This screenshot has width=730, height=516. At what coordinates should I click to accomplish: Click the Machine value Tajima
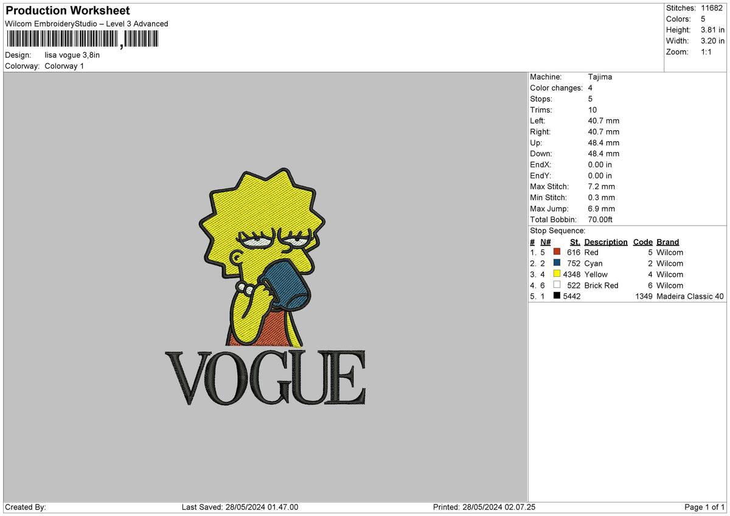point(600,77)
